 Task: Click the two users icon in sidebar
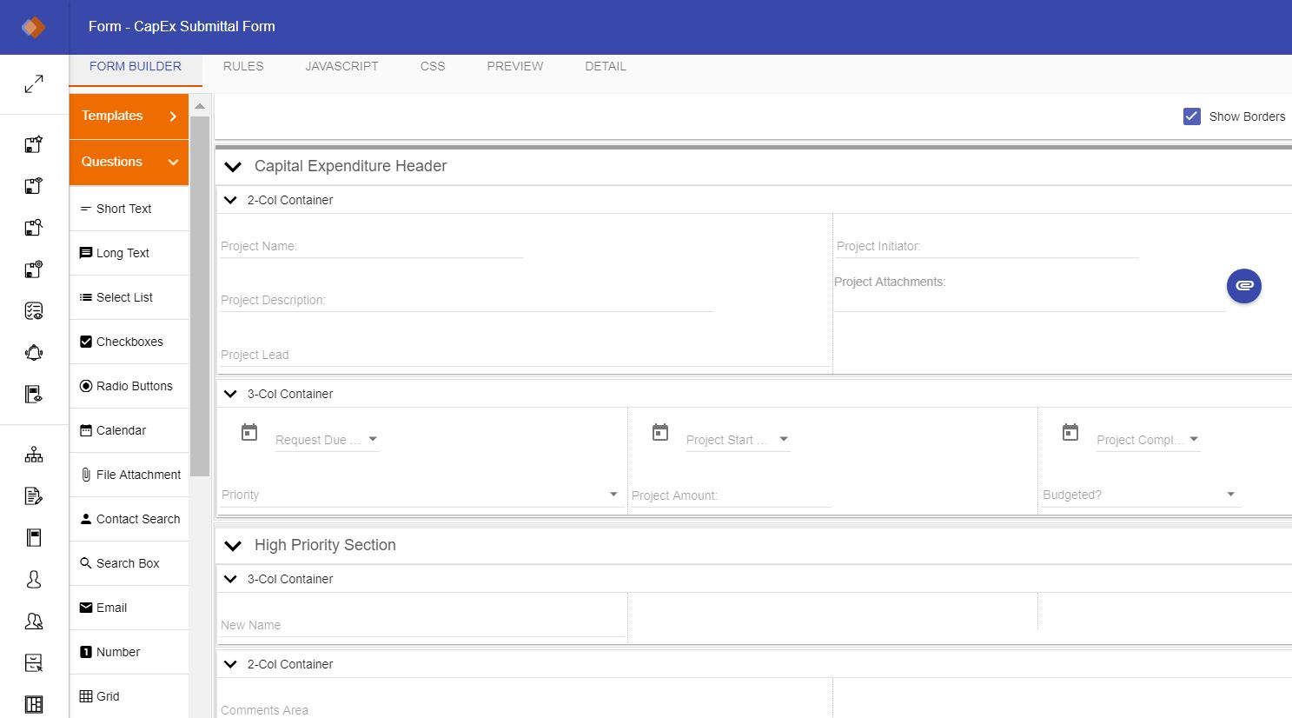click(x=34, y=622)
